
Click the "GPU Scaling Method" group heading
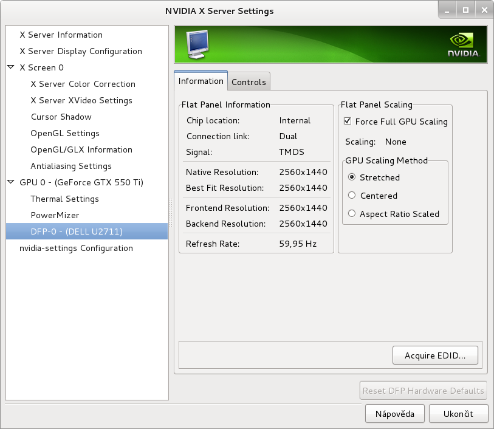(x=386, y=160)
